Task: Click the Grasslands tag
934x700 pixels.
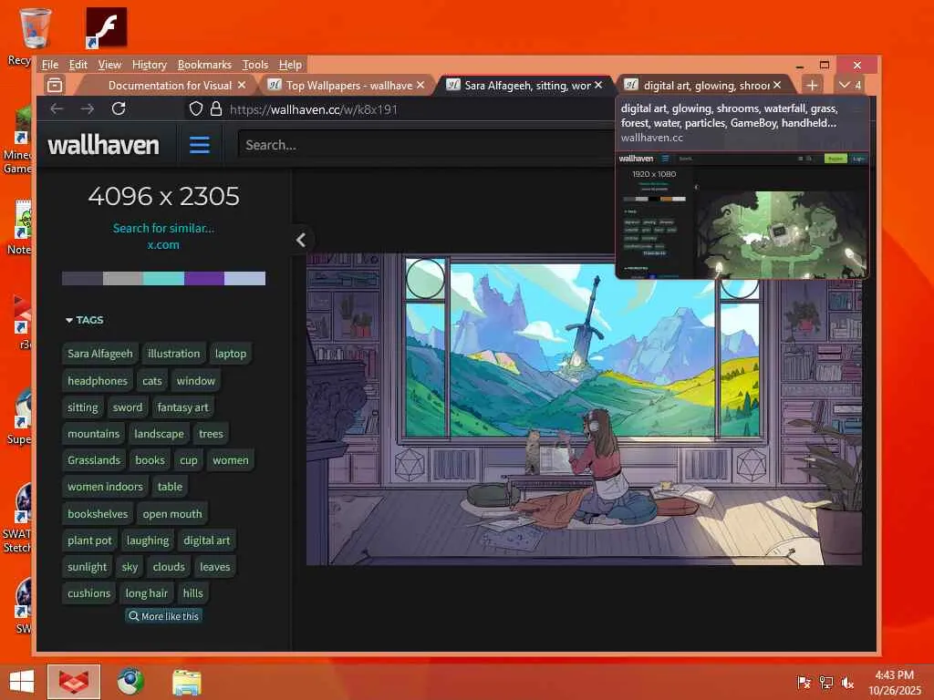Action: point(94,460)
